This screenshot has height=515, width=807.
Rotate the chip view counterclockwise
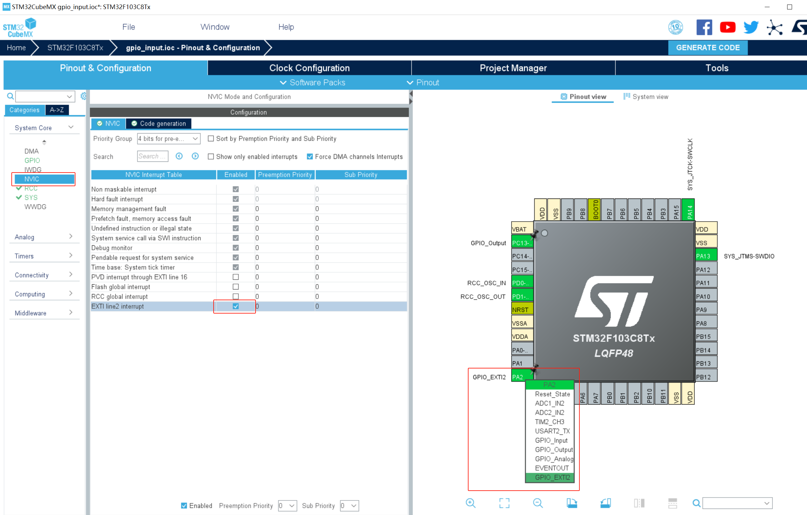pos(605,503)
